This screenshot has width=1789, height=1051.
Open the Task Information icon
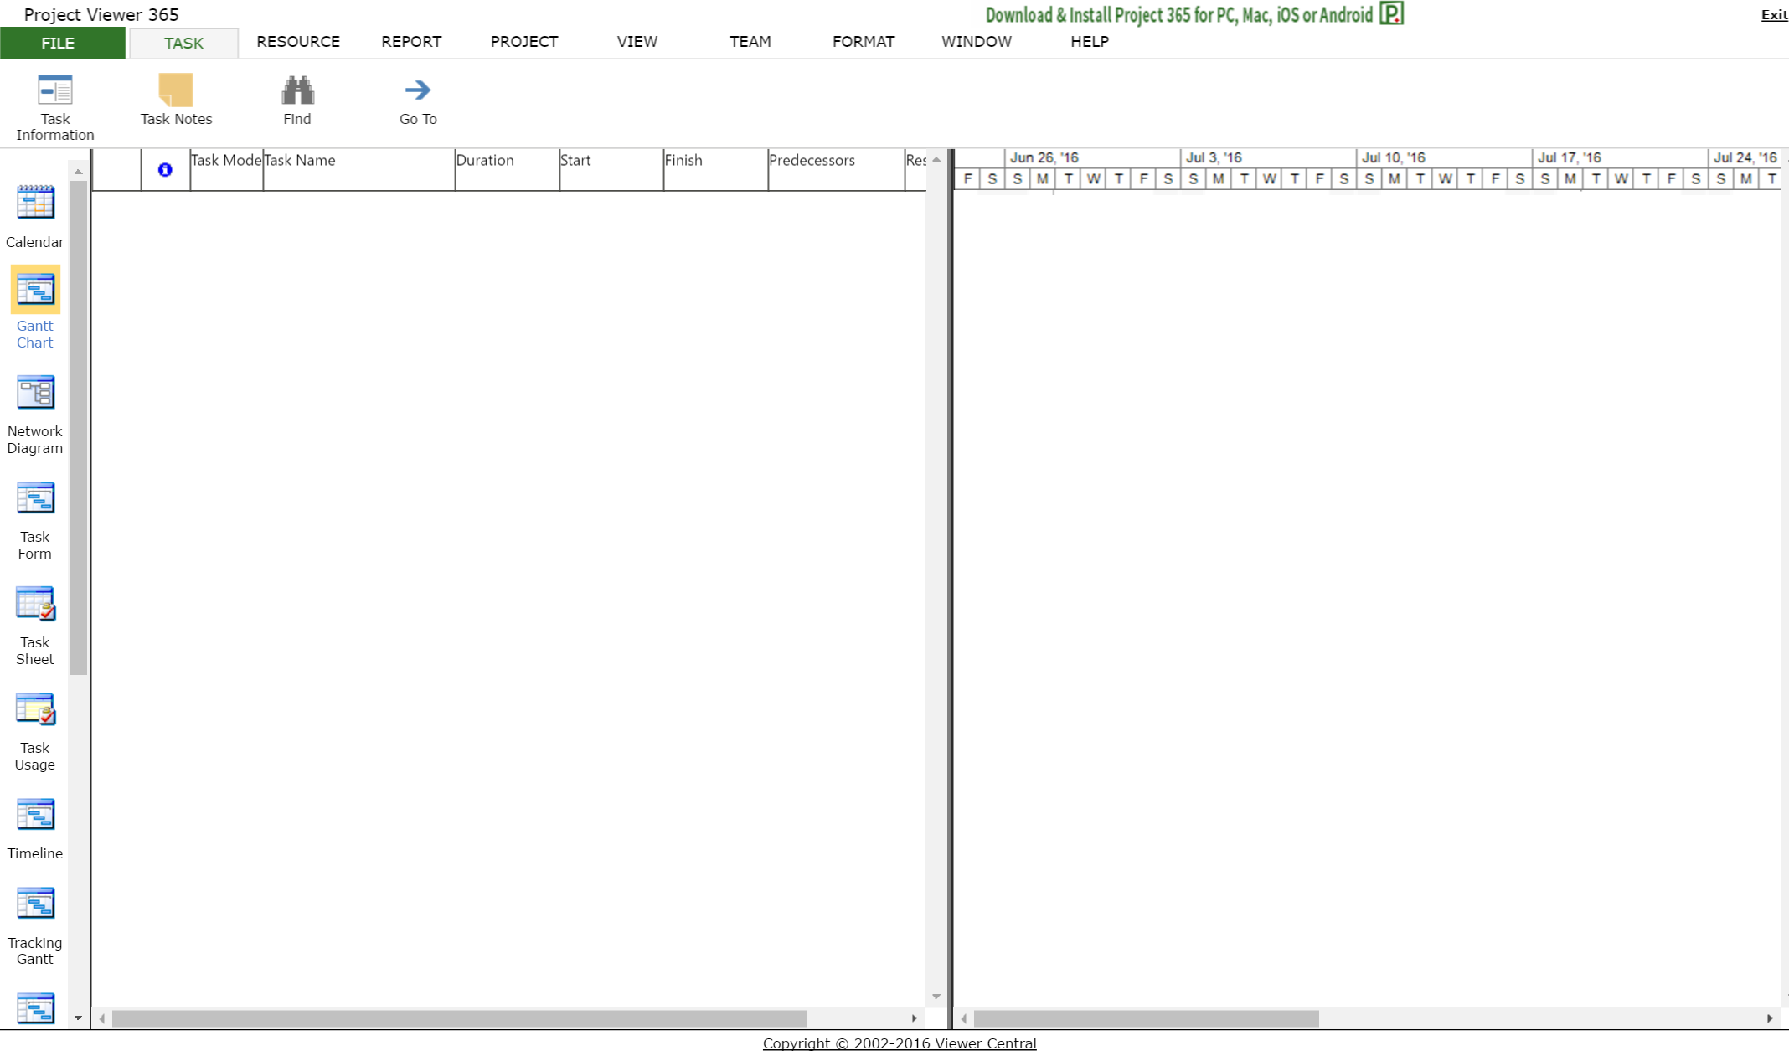55,90
